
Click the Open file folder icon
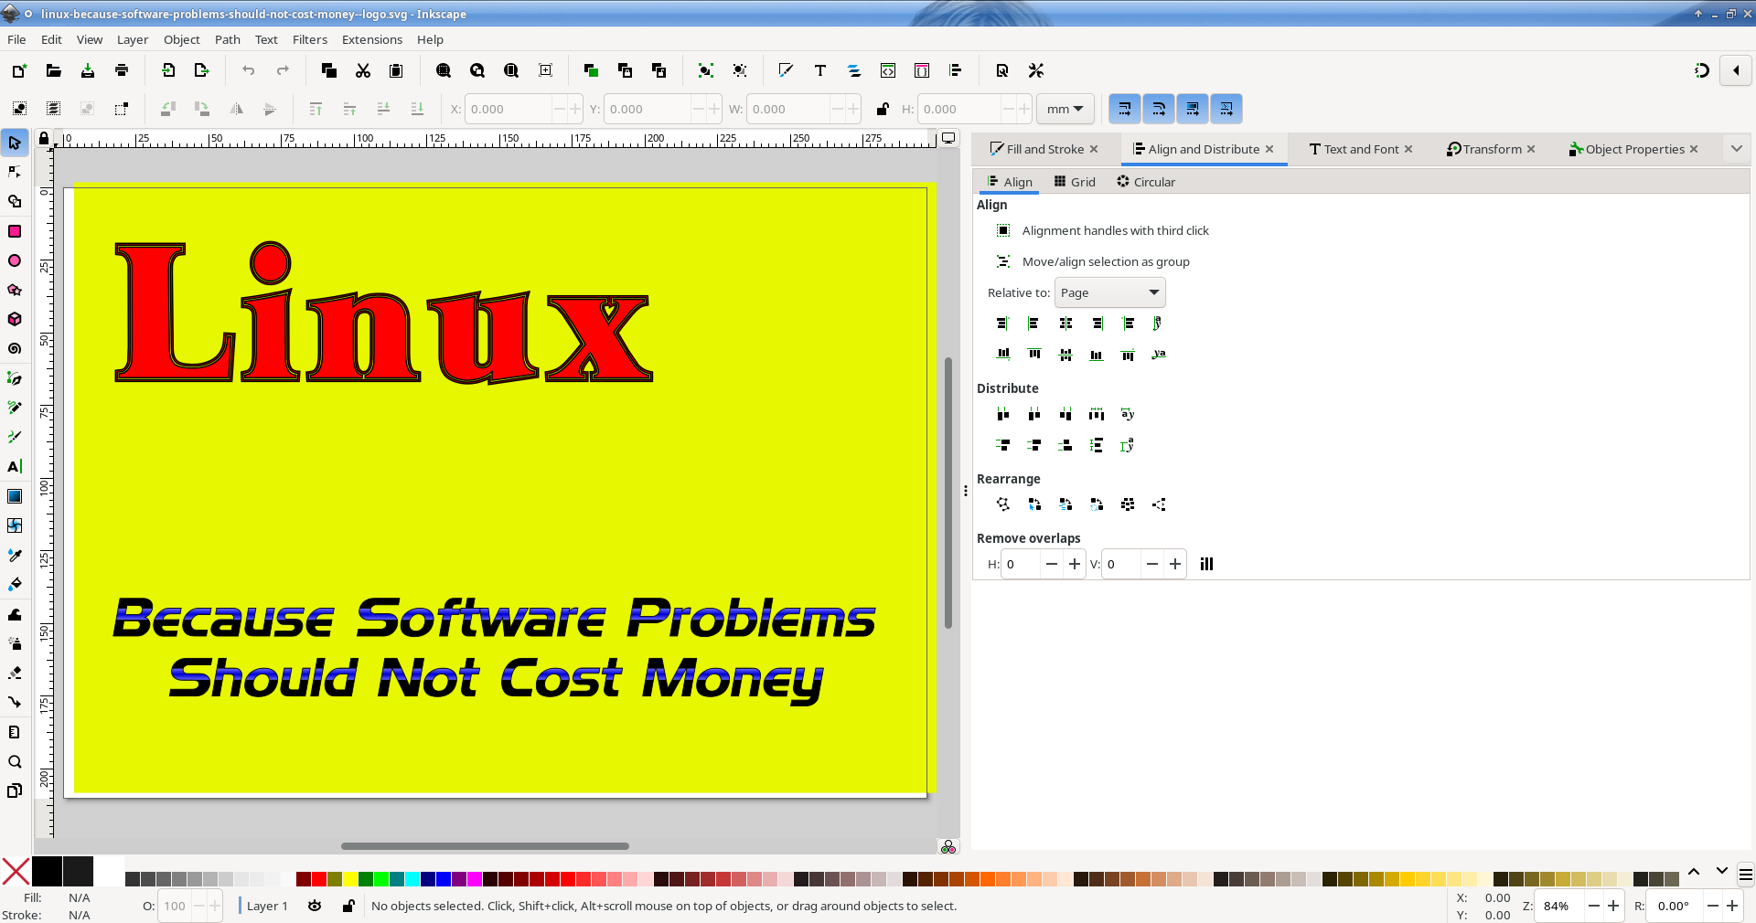tap(54, 70)
